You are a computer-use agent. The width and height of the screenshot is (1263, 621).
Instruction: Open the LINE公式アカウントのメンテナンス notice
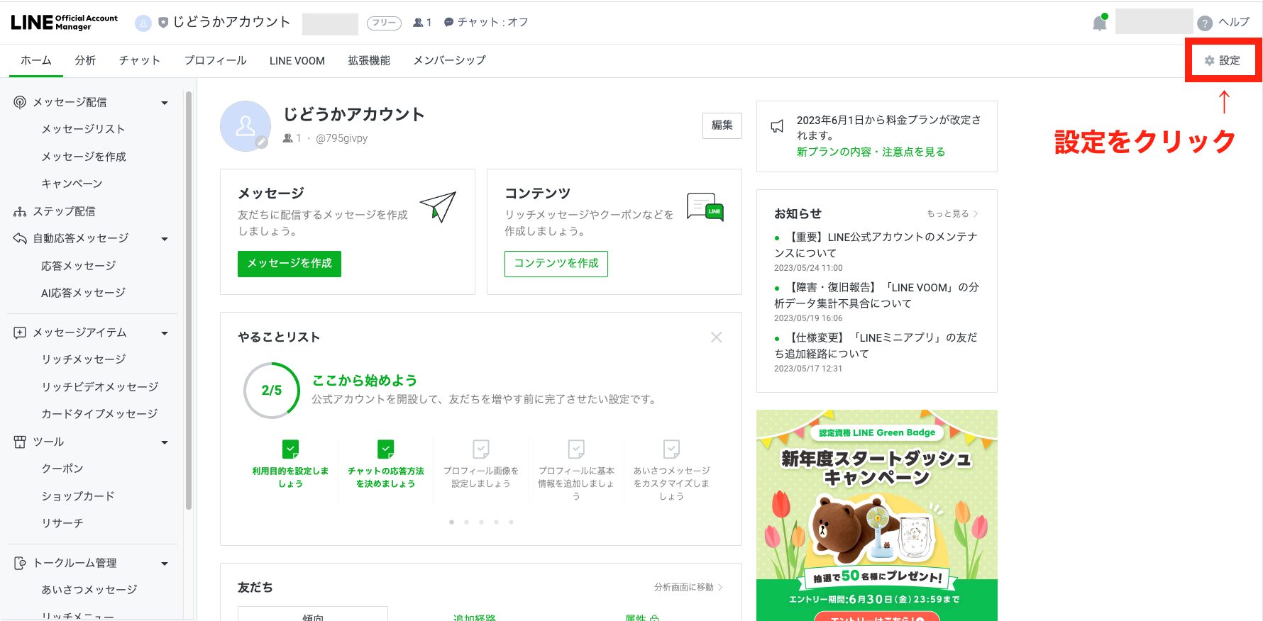pyautogui.click(x=876, y=245)
